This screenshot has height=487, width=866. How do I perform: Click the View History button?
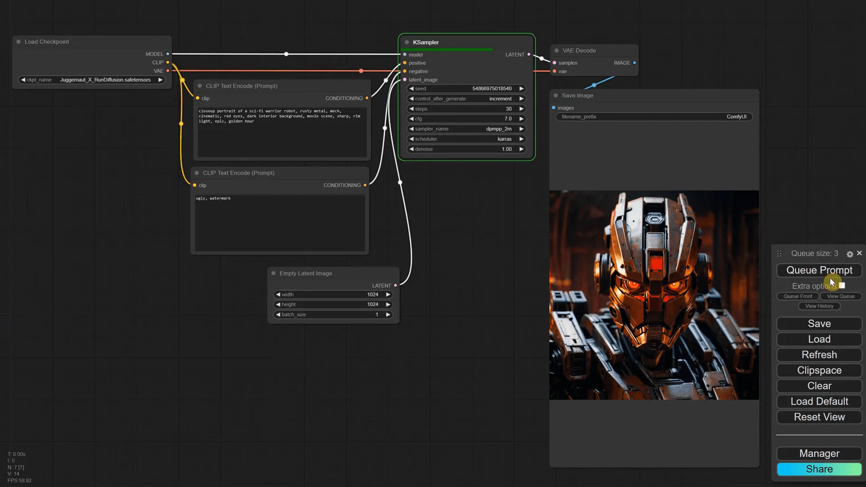(x=819, y=306)
